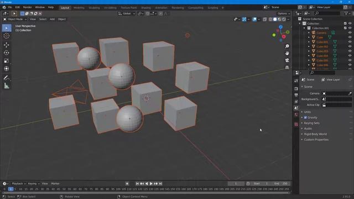Toggle Gravity checkbox
Screen dimensions: 354x199
pyautogui.click(x=305, y=118)
